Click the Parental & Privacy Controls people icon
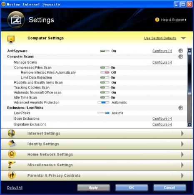Viewport: 194px width, 195px height. tap(12, 175)
